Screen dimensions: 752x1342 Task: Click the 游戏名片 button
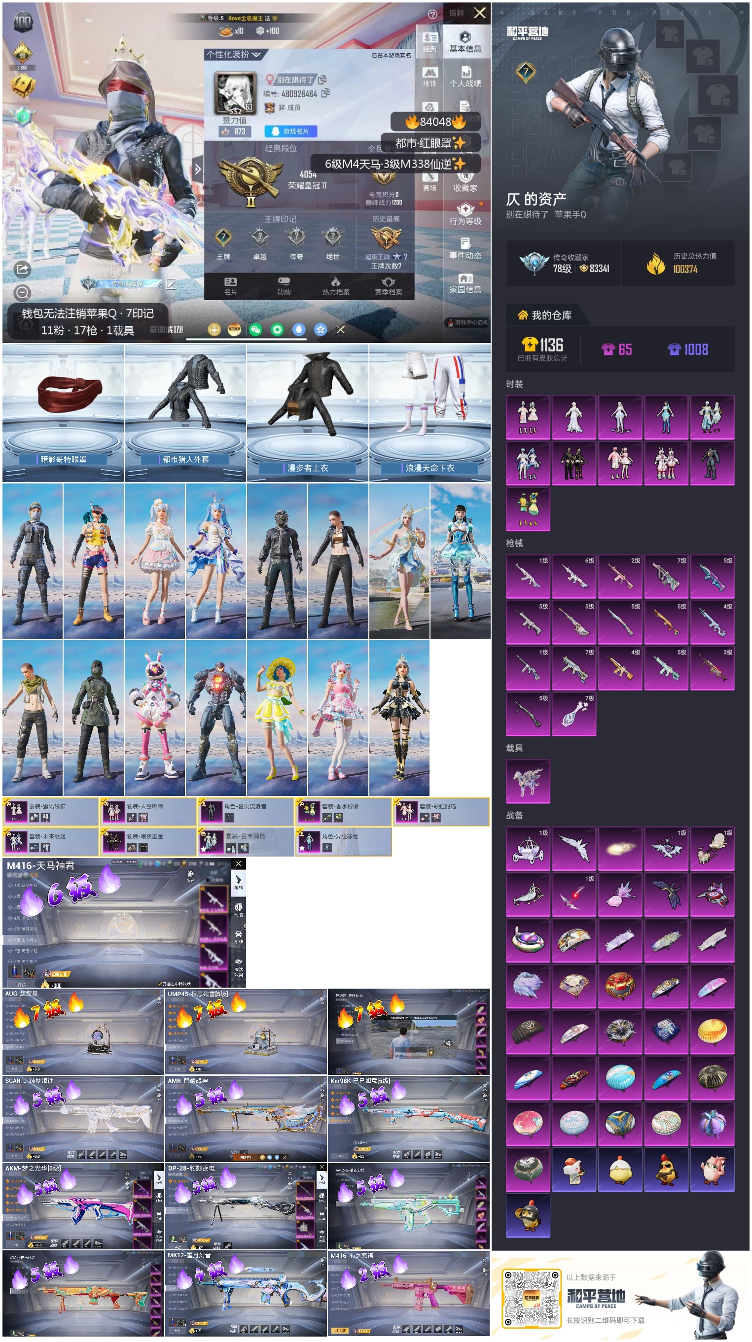290,131
